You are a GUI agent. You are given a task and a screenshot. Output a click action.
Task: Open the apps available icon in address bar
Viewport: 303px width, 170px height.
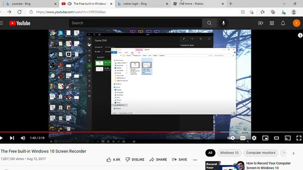pyautogui.click(x=243, y=12)
